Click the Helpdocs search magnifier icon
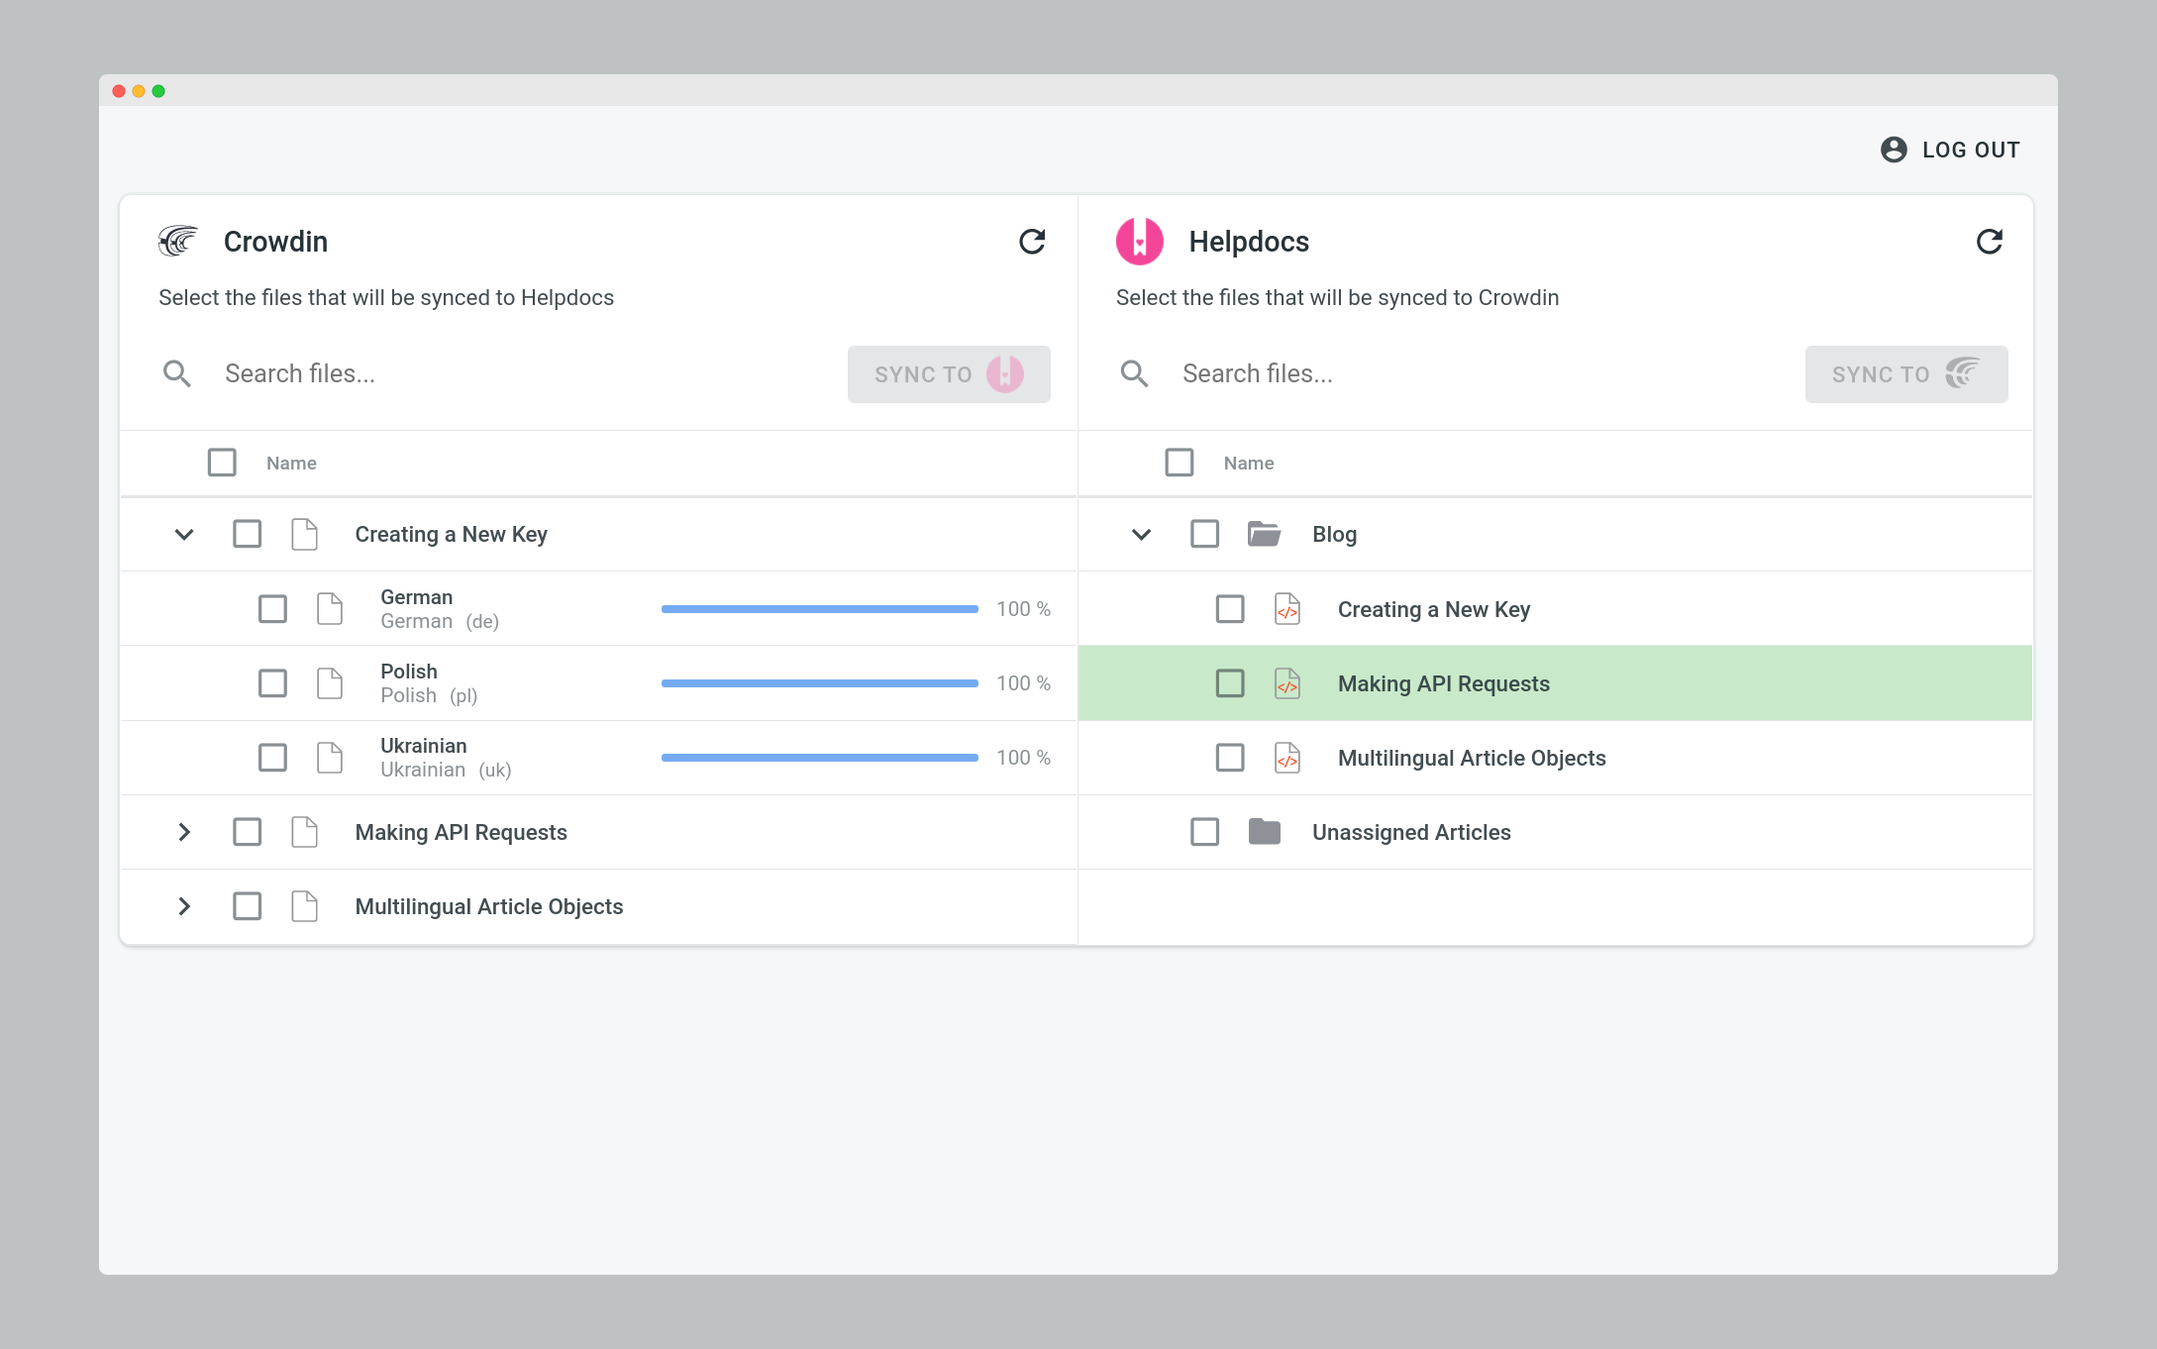 coord(1135,373)
